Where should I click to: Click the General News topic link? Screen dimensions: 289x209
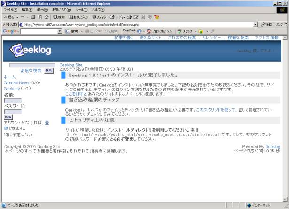point(16,83)
